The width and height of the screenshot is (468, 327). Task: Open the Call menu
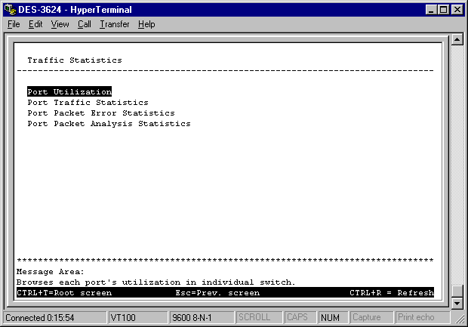click(x=84, y=24)
